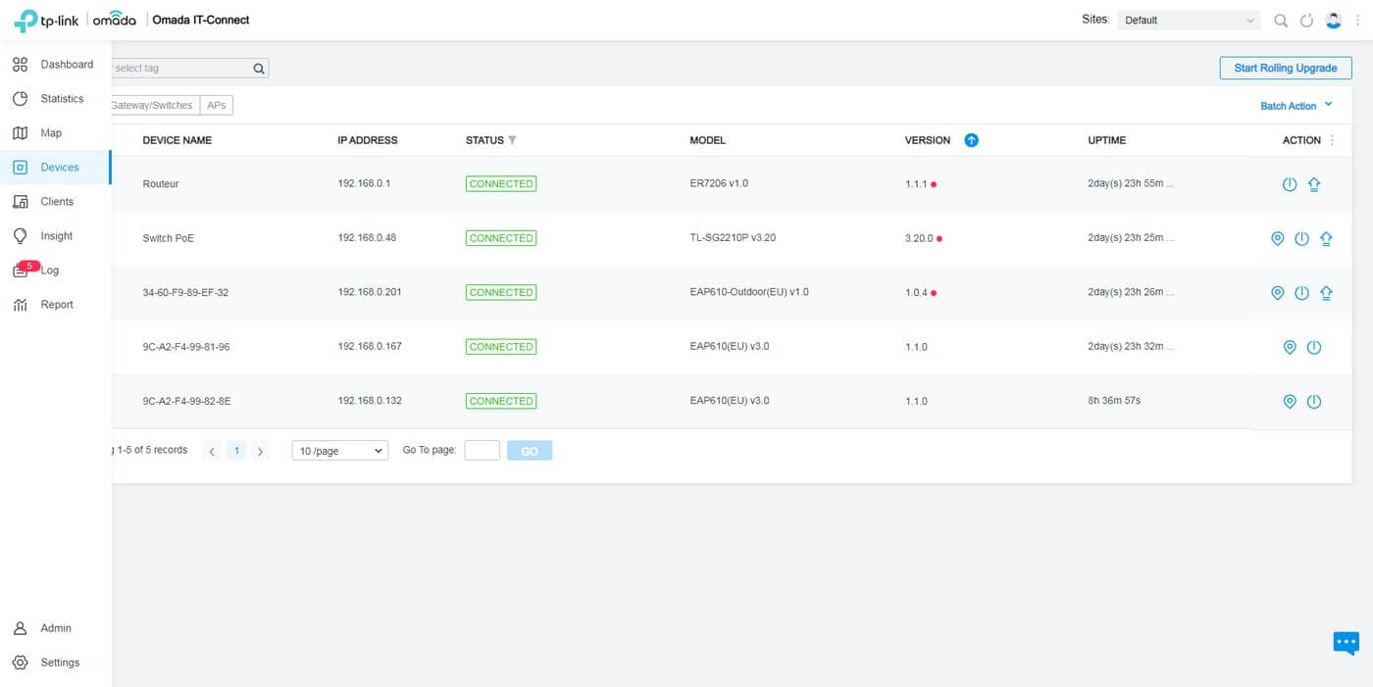Screen dimensions: 1373x687
Task: Open the Log section in sidebar
Action: click(x=49, y=270)
